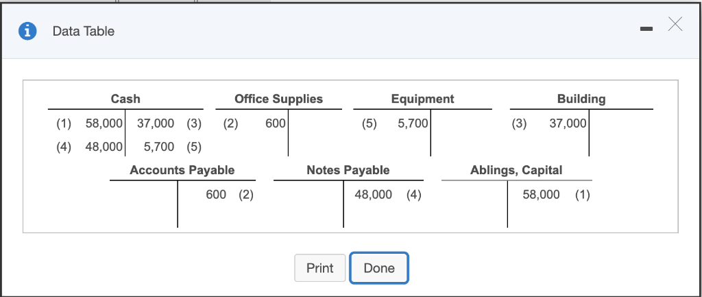Click the 5,700 credit in Cash

159,147
